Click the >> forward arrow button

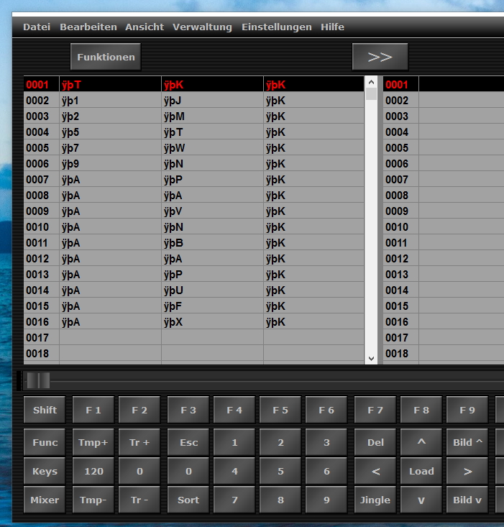[x=380, y=57]
